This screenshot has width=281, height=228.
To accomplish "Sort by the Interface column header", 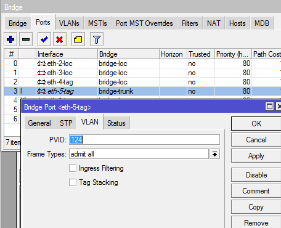I will (x=67, y=54).
